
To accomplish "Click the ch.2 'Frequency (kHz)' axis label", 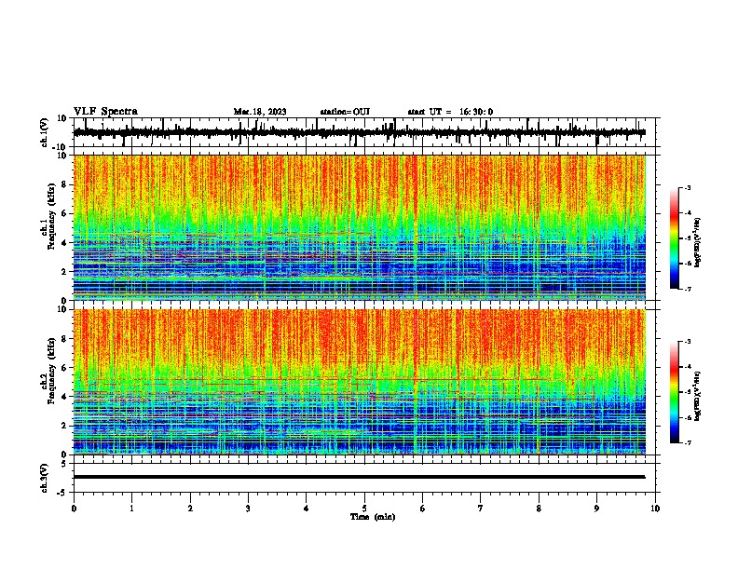I will pyautogui.click(x=52, y=371).
